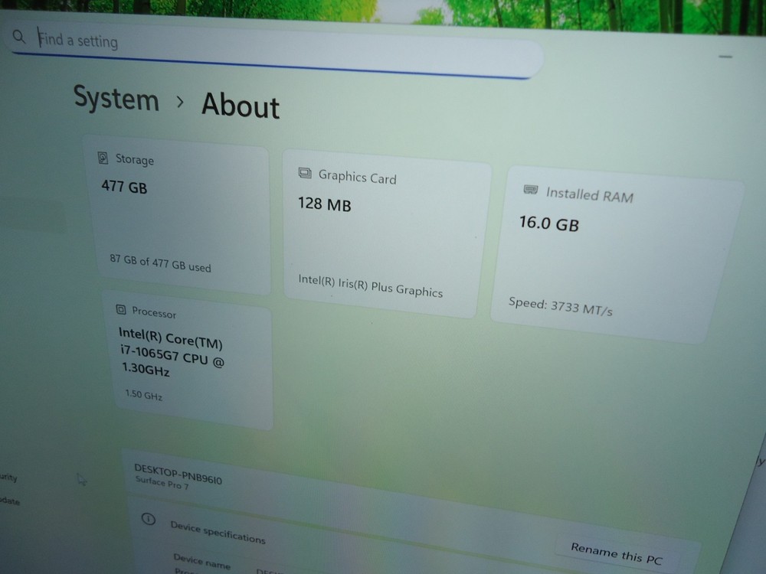This screenshot has height=574, width=766.
Task: Click the Intel(R) Iris(R) Plus Graphics label
Action: pyautogui.click(x=370, y=285)
